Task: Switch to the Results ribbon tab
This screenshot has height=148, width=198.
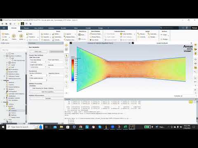Action: (64, 28)
